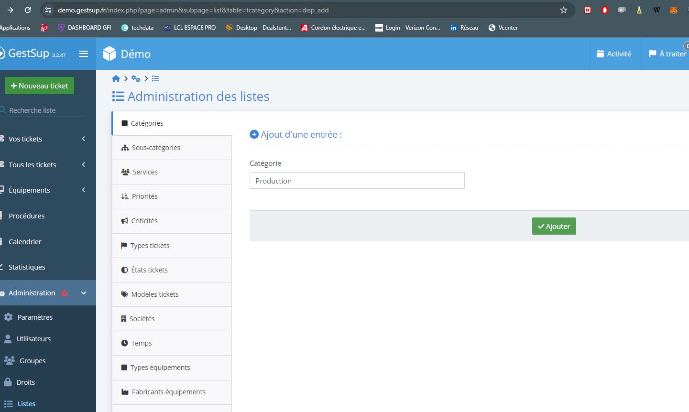This screenshot has width=689, height=412.
Task: Click the Ajouter button
Action: [x=554, y=226]
